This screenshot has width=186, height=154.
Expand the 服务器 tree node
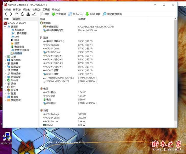(5, 63)
